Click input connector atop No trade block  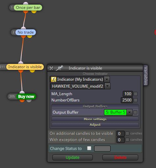coord(23,28)
